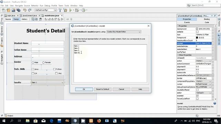Image resolution: width=221 pixels, height=124 pixels.
Task: Check the .Net skill checkbox
Action: (56, 73)
